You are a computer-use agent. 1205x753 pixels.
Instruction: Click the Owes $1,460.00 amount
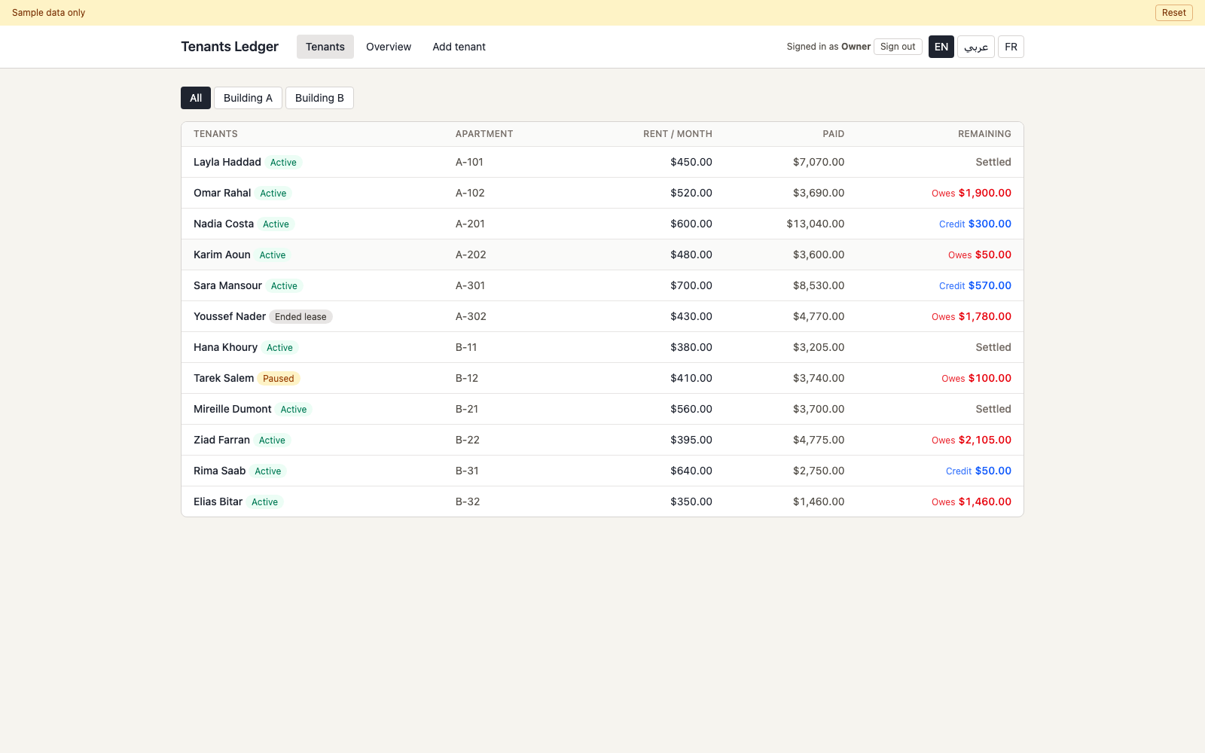point(972,501)
